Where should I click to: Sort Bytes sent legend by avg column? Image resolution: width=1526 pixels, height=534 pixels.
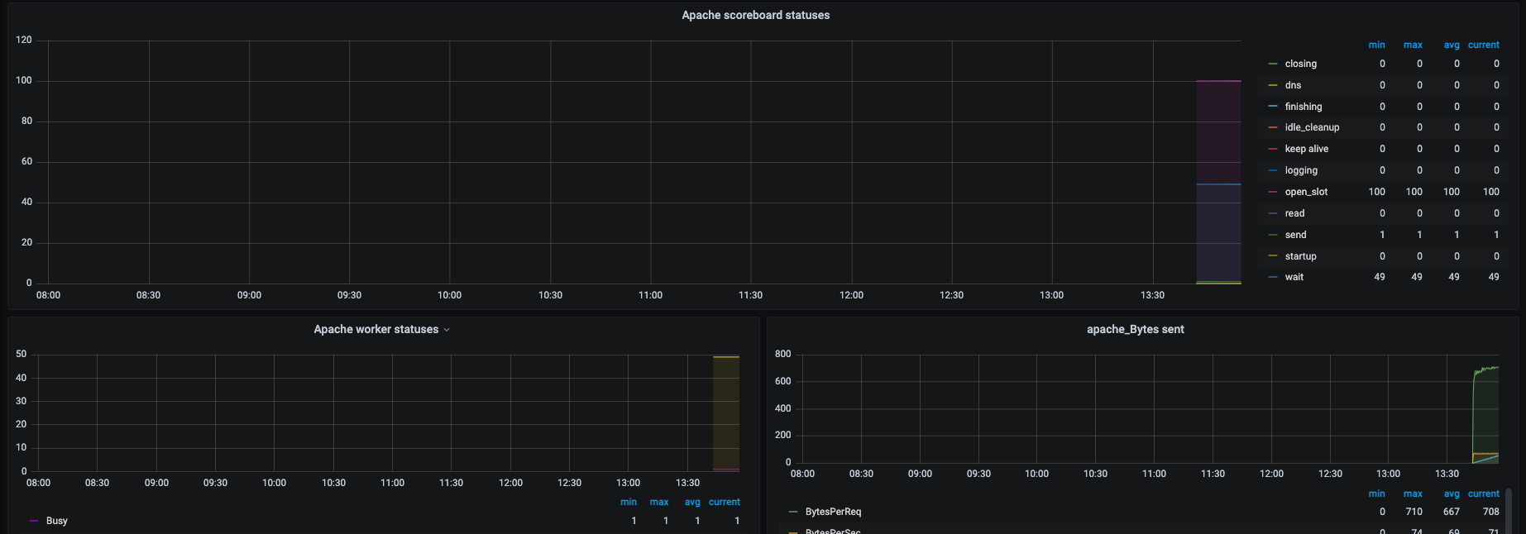point(1452,493)
